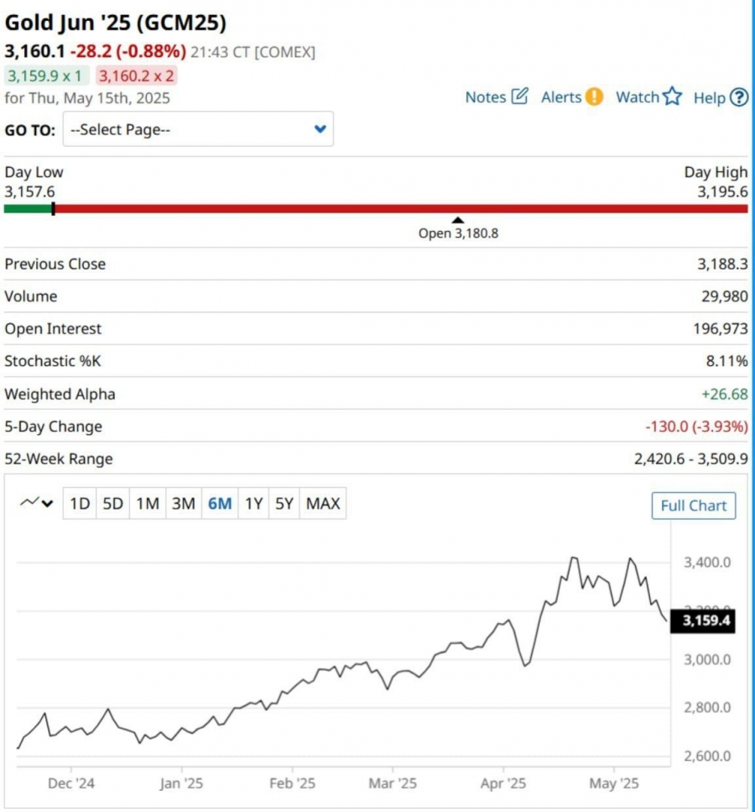
Task: Show the MAX chart period
Action: [323, 503]
